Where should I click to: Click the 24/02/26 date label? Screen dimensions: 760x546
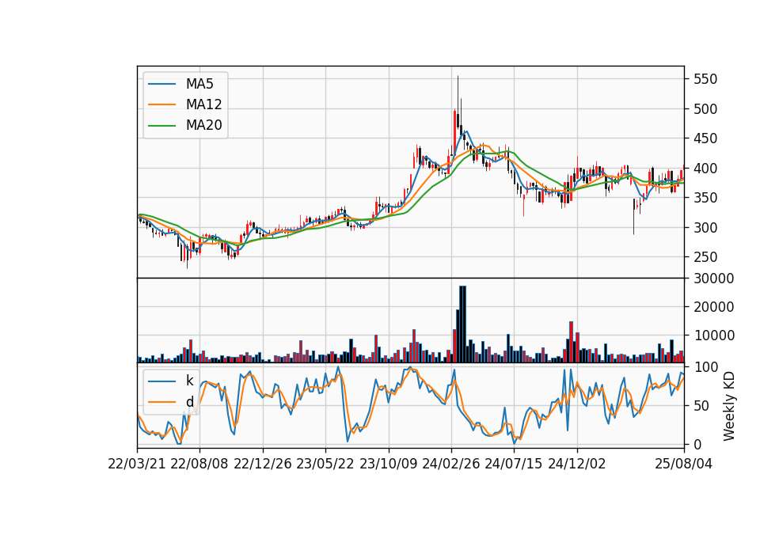click(x=451, y=464)
